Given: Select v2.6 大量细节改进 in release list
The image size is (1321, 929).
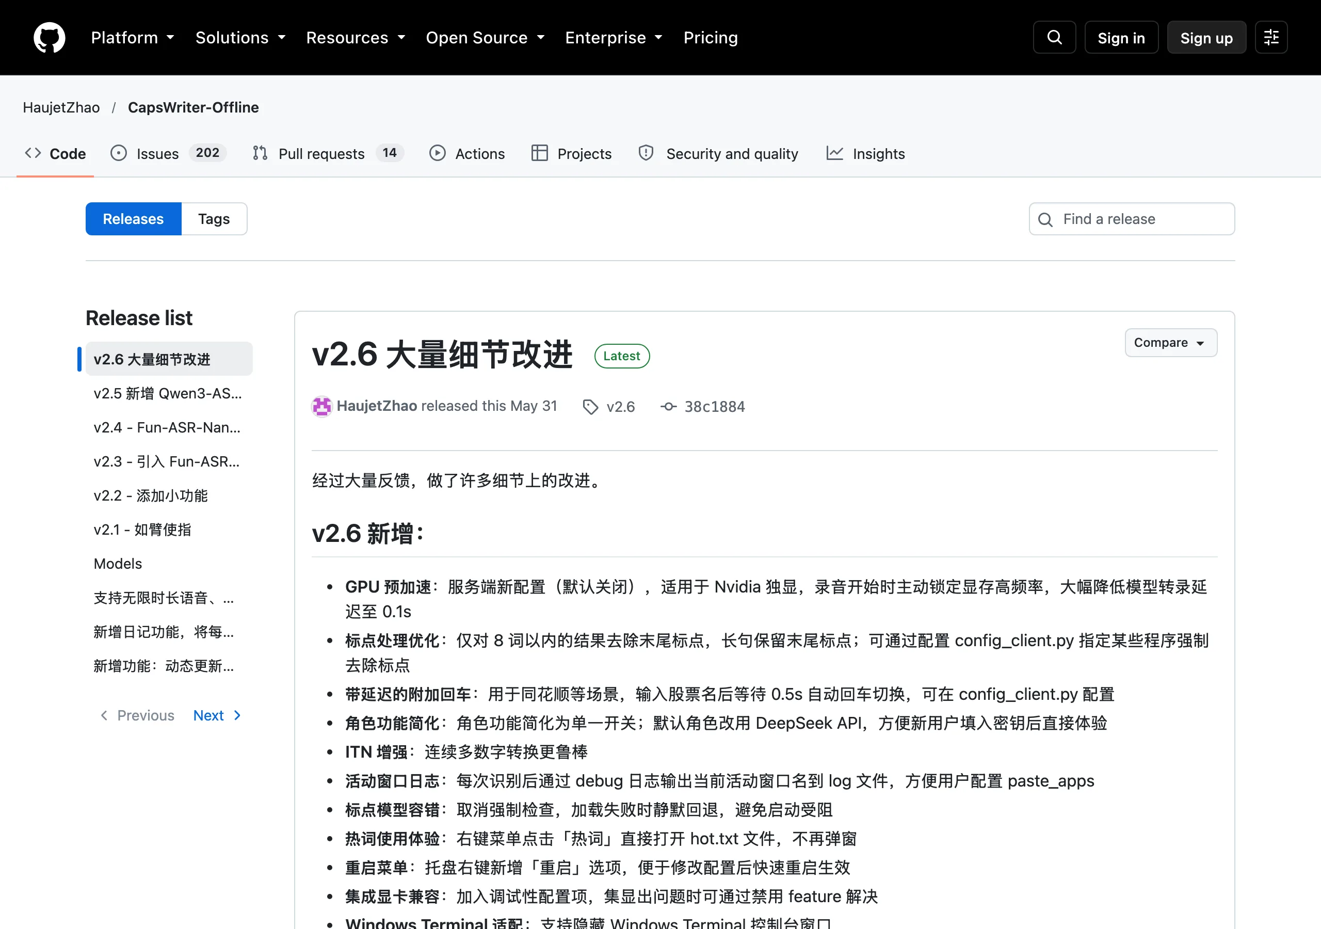Looking at the screenshot, I should (169, 359).
